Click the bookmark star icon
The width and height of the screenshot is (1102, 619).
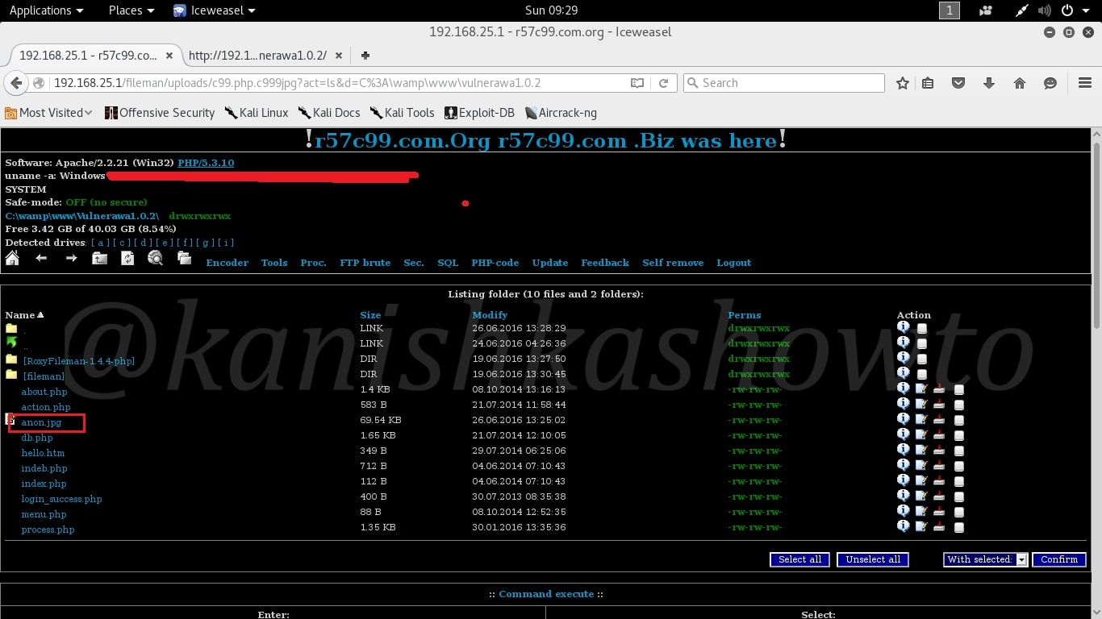point(903,83)
